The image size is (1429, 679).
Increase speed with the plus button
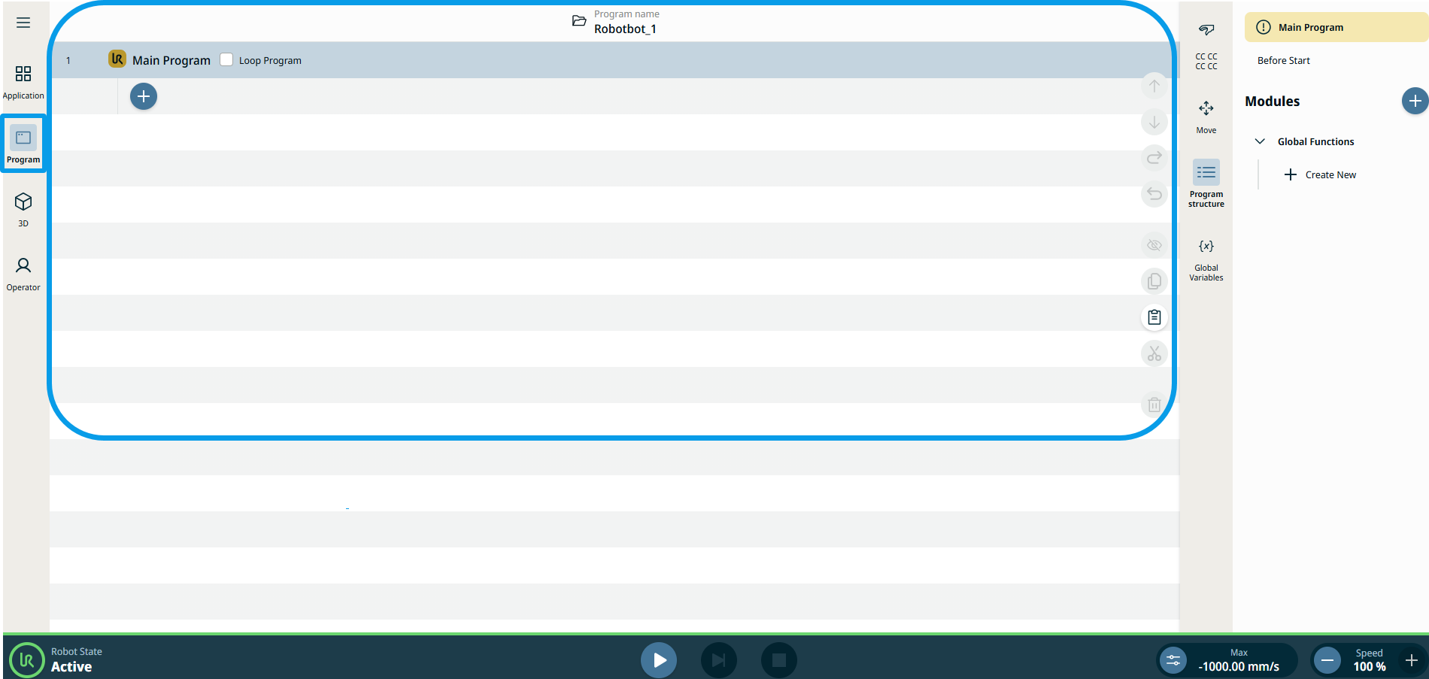point(1411,660)
